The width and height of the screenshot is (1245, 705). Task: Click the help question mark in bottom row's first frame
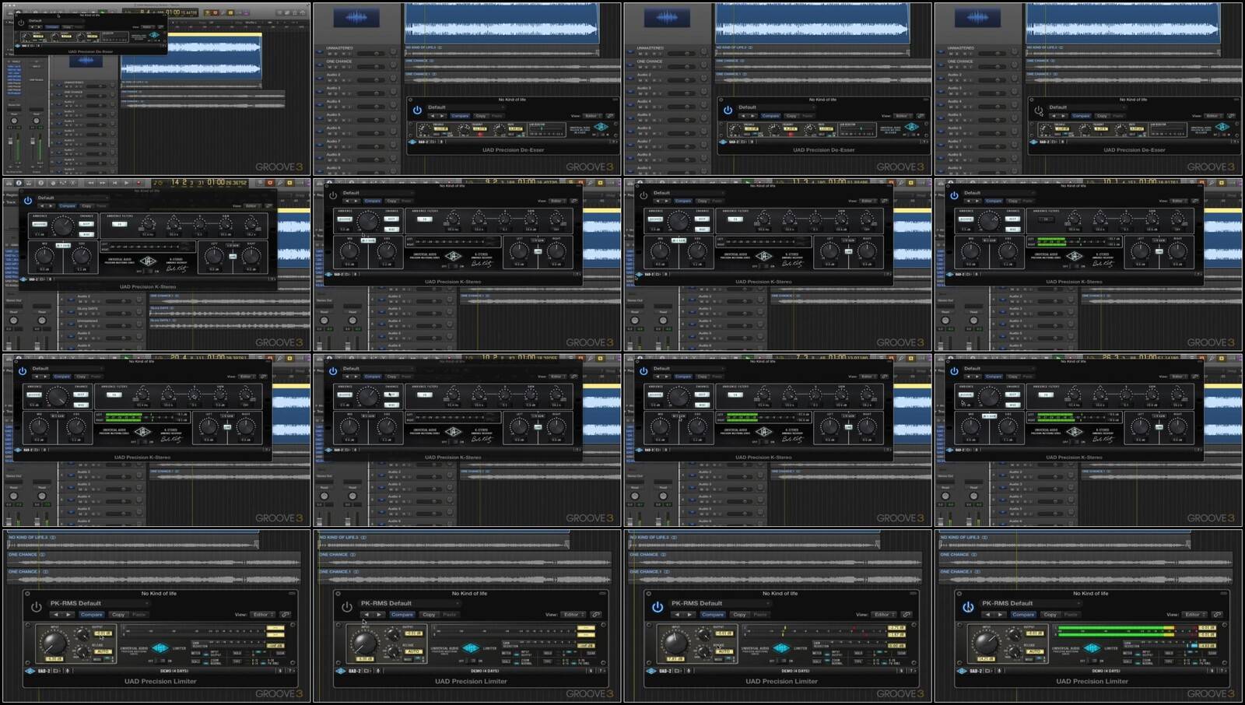point(289,671)
